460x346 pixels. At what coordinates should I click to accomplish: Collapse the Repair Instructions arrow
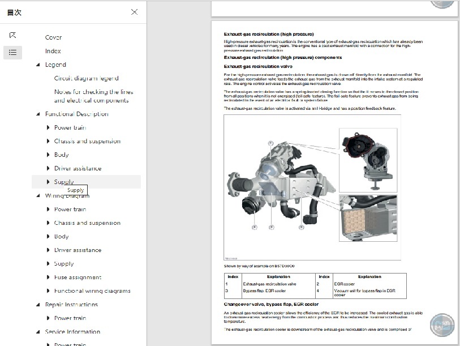click(38, 305)
